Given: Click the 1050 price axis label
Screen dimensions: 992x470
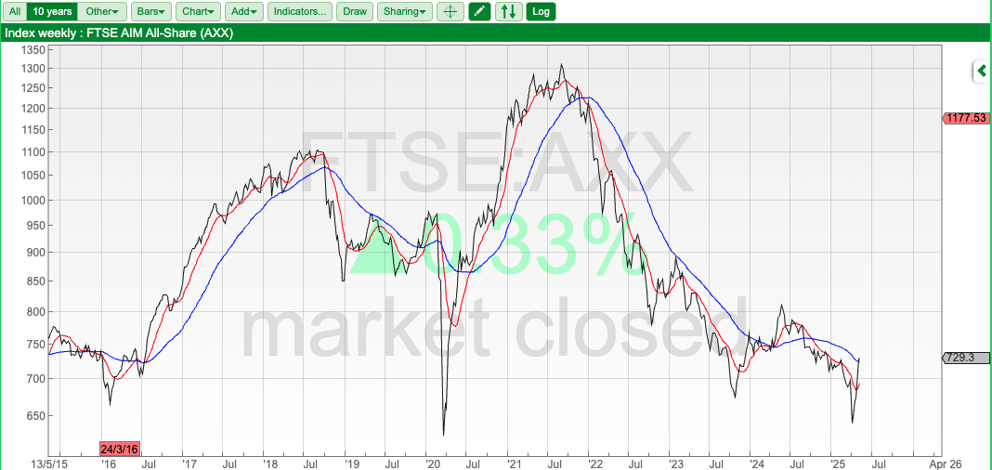Looking at the screenshot, I should (32, 176).
